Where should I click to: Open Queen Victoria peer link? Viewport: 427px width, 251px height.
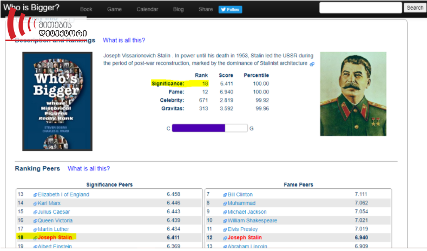tap(55, 221)
